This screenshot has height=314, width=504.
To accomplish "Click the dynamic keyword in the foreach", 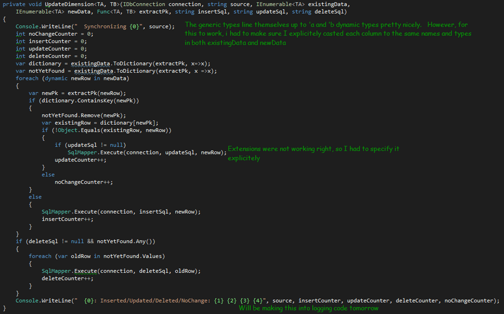I will tap(56, 78).
